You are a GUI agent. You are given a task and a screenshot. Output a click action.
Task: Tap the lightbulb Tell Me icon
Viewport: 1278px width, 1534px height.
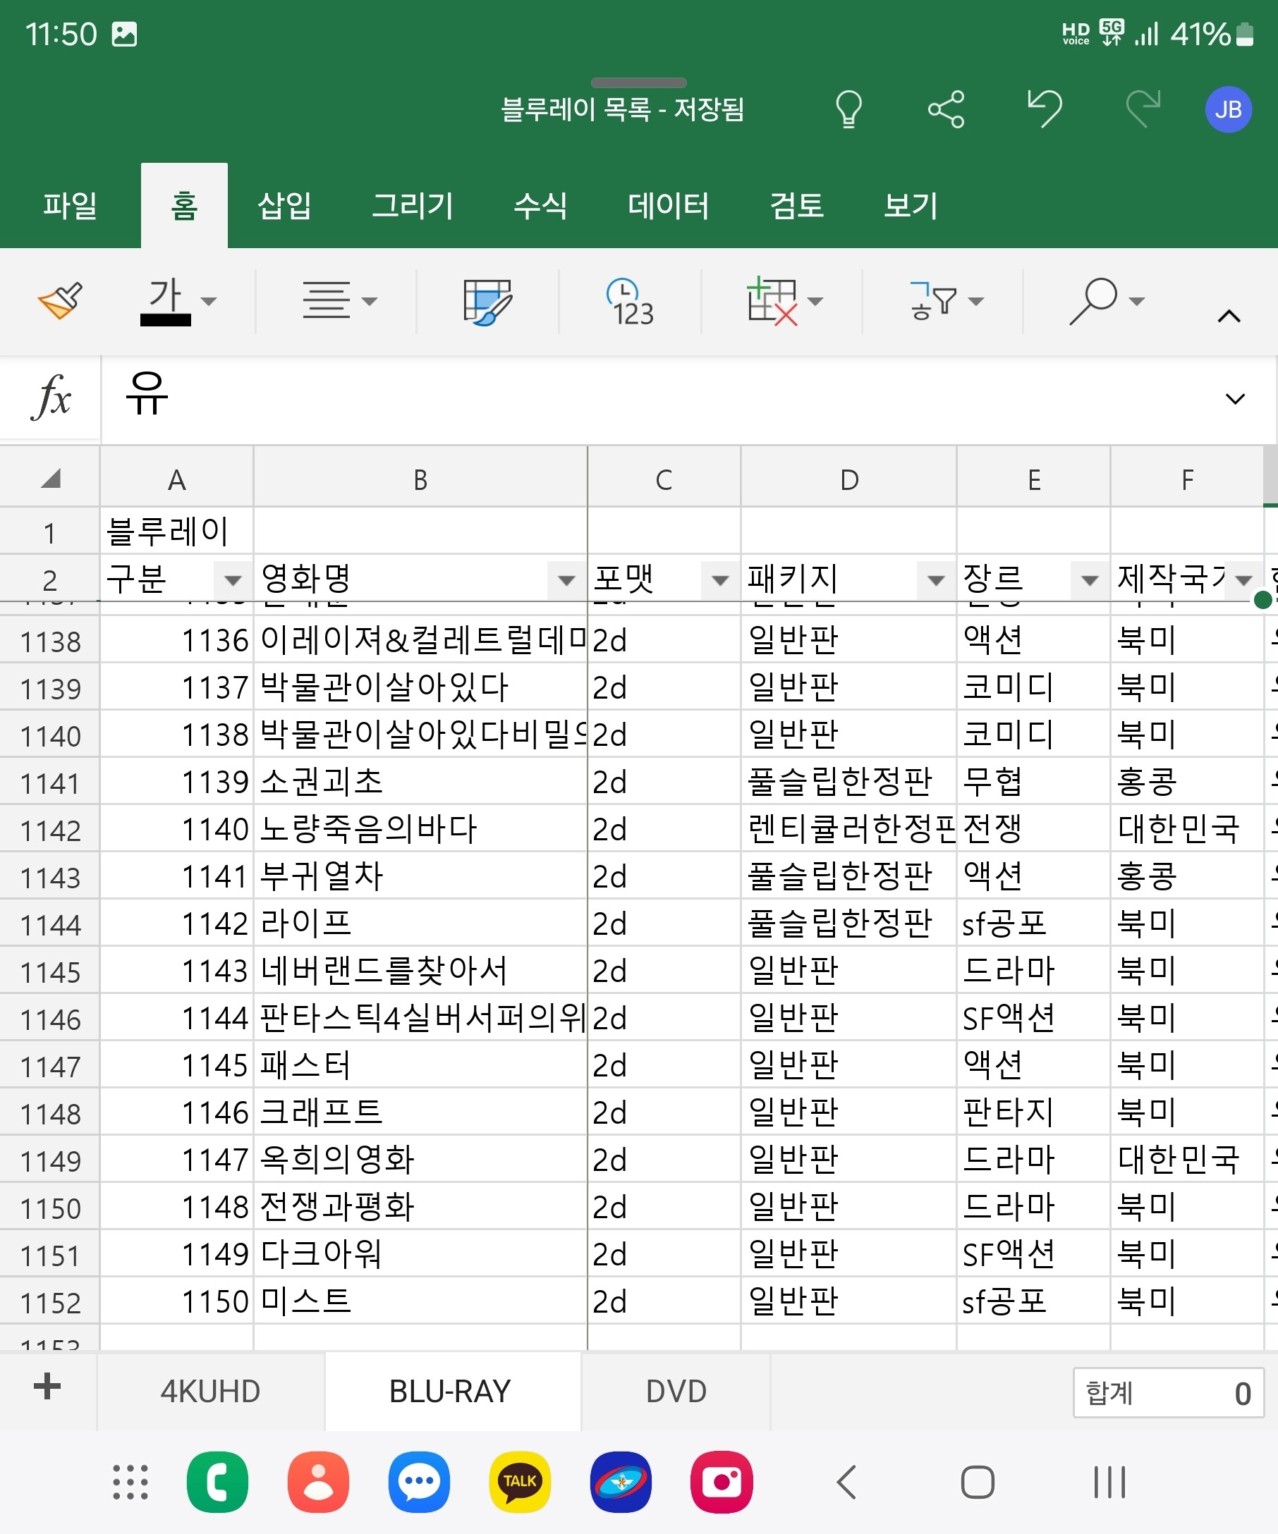(x=848, y=109)
